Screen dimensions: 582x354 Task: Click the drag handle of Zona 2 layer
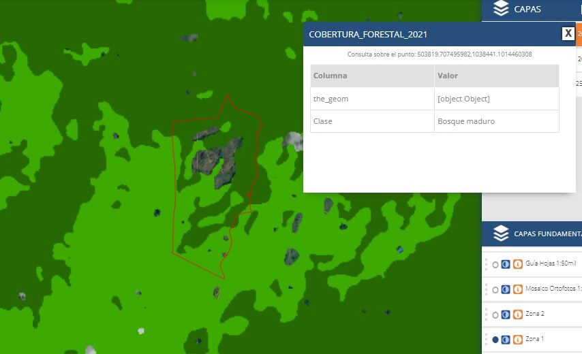coord(486,315)
